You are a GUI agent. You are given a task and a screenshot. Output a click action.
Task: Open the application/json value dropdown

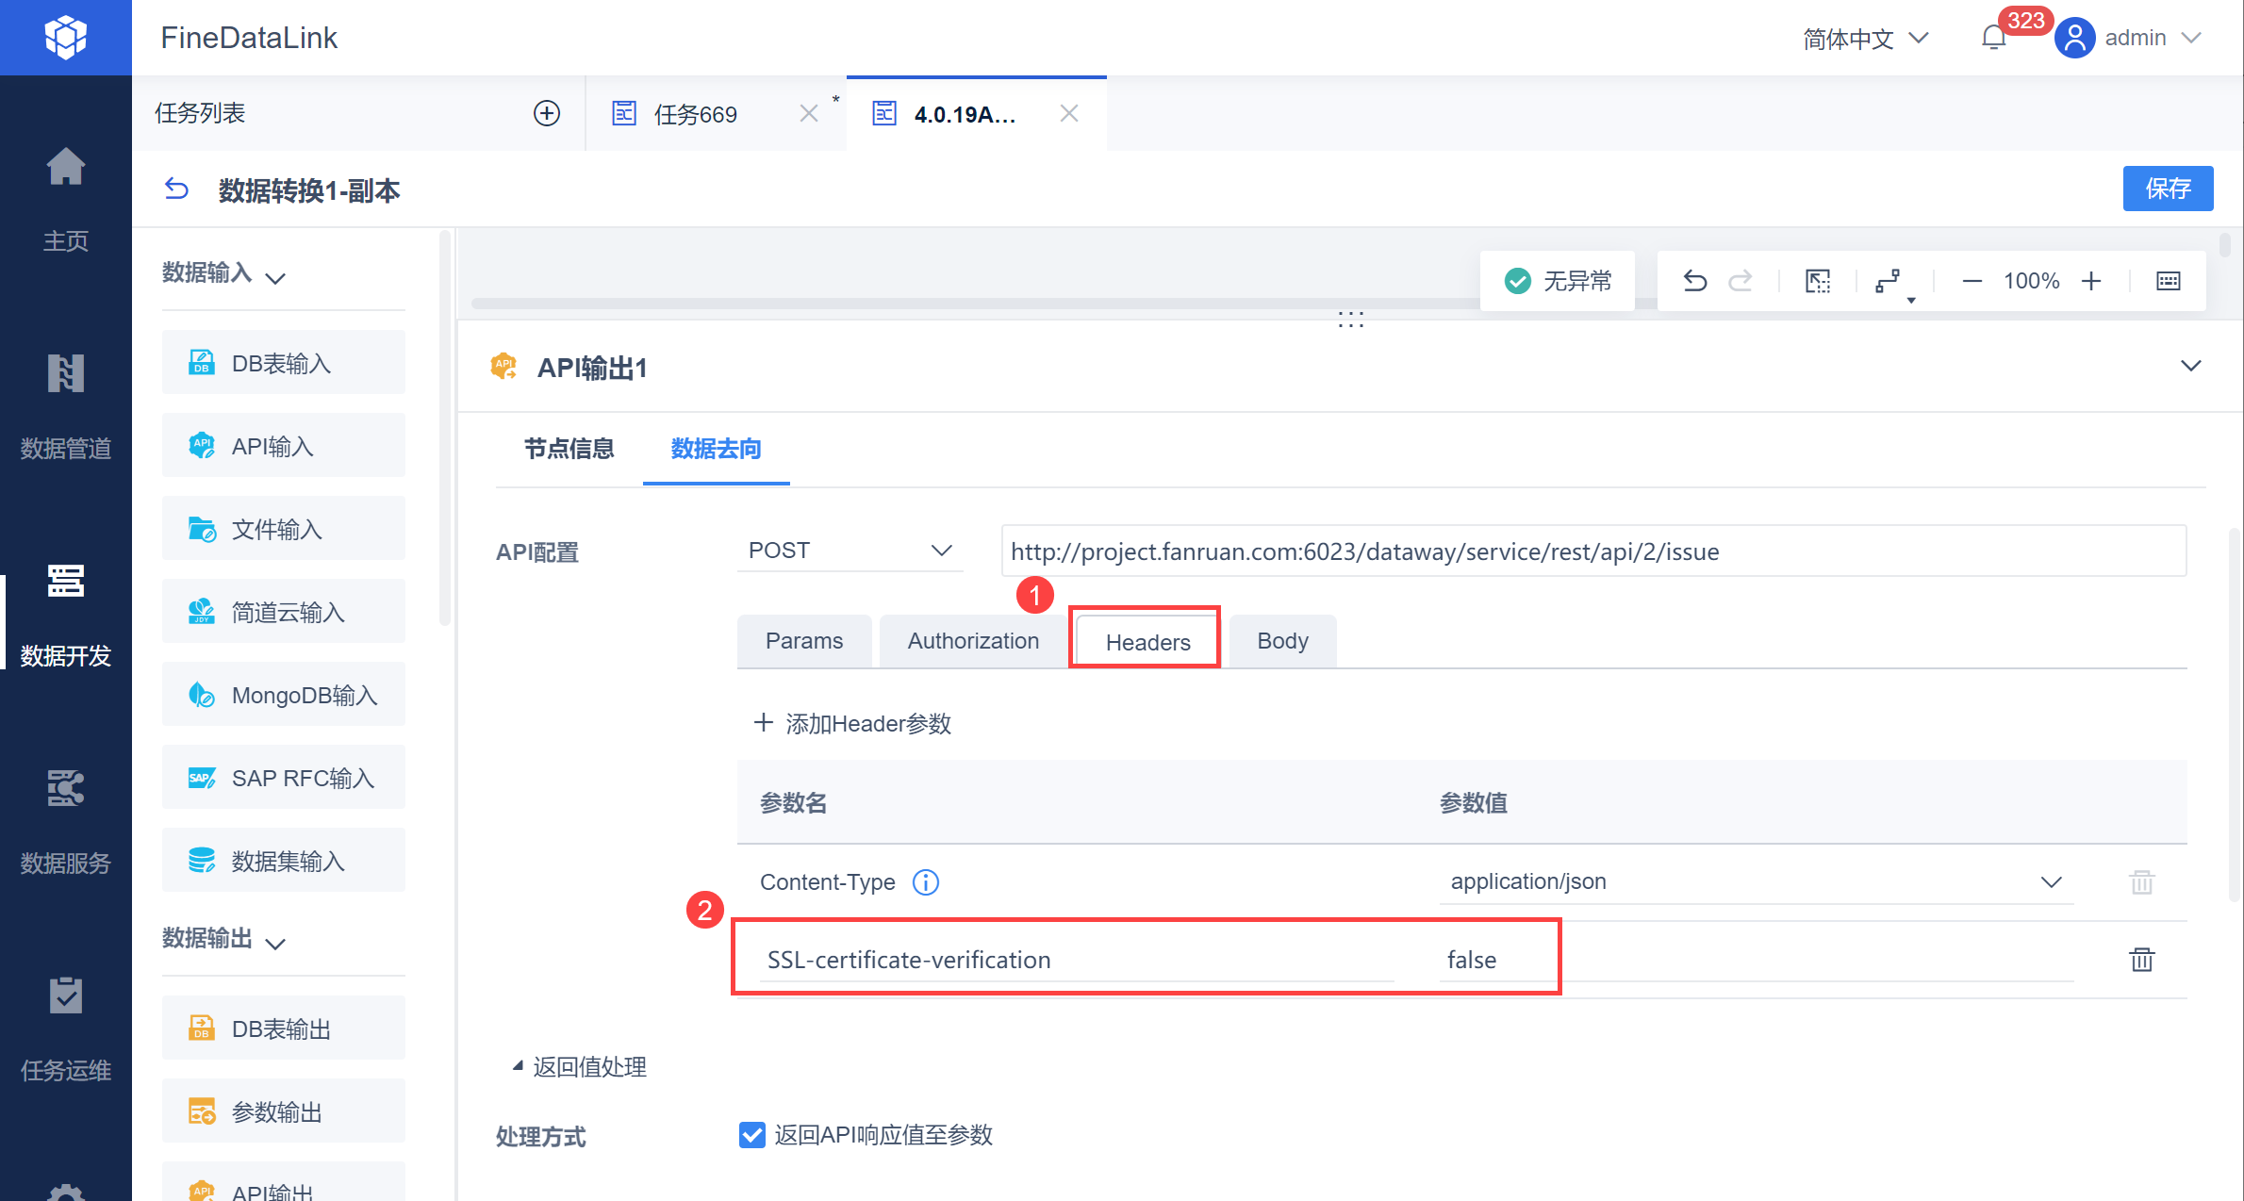tap(2052, 881)
